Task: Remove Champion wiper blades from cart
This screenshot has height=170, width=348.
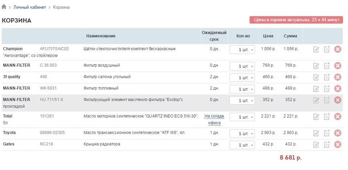Action: tap(337, 49)
